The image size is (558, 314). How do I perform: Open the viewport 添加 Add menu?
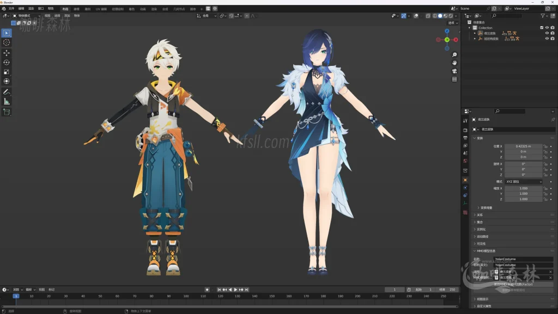click(x=67, y=16)
